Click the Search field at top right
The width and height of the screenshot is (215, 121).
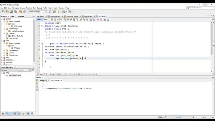click(x=201, y=8)
